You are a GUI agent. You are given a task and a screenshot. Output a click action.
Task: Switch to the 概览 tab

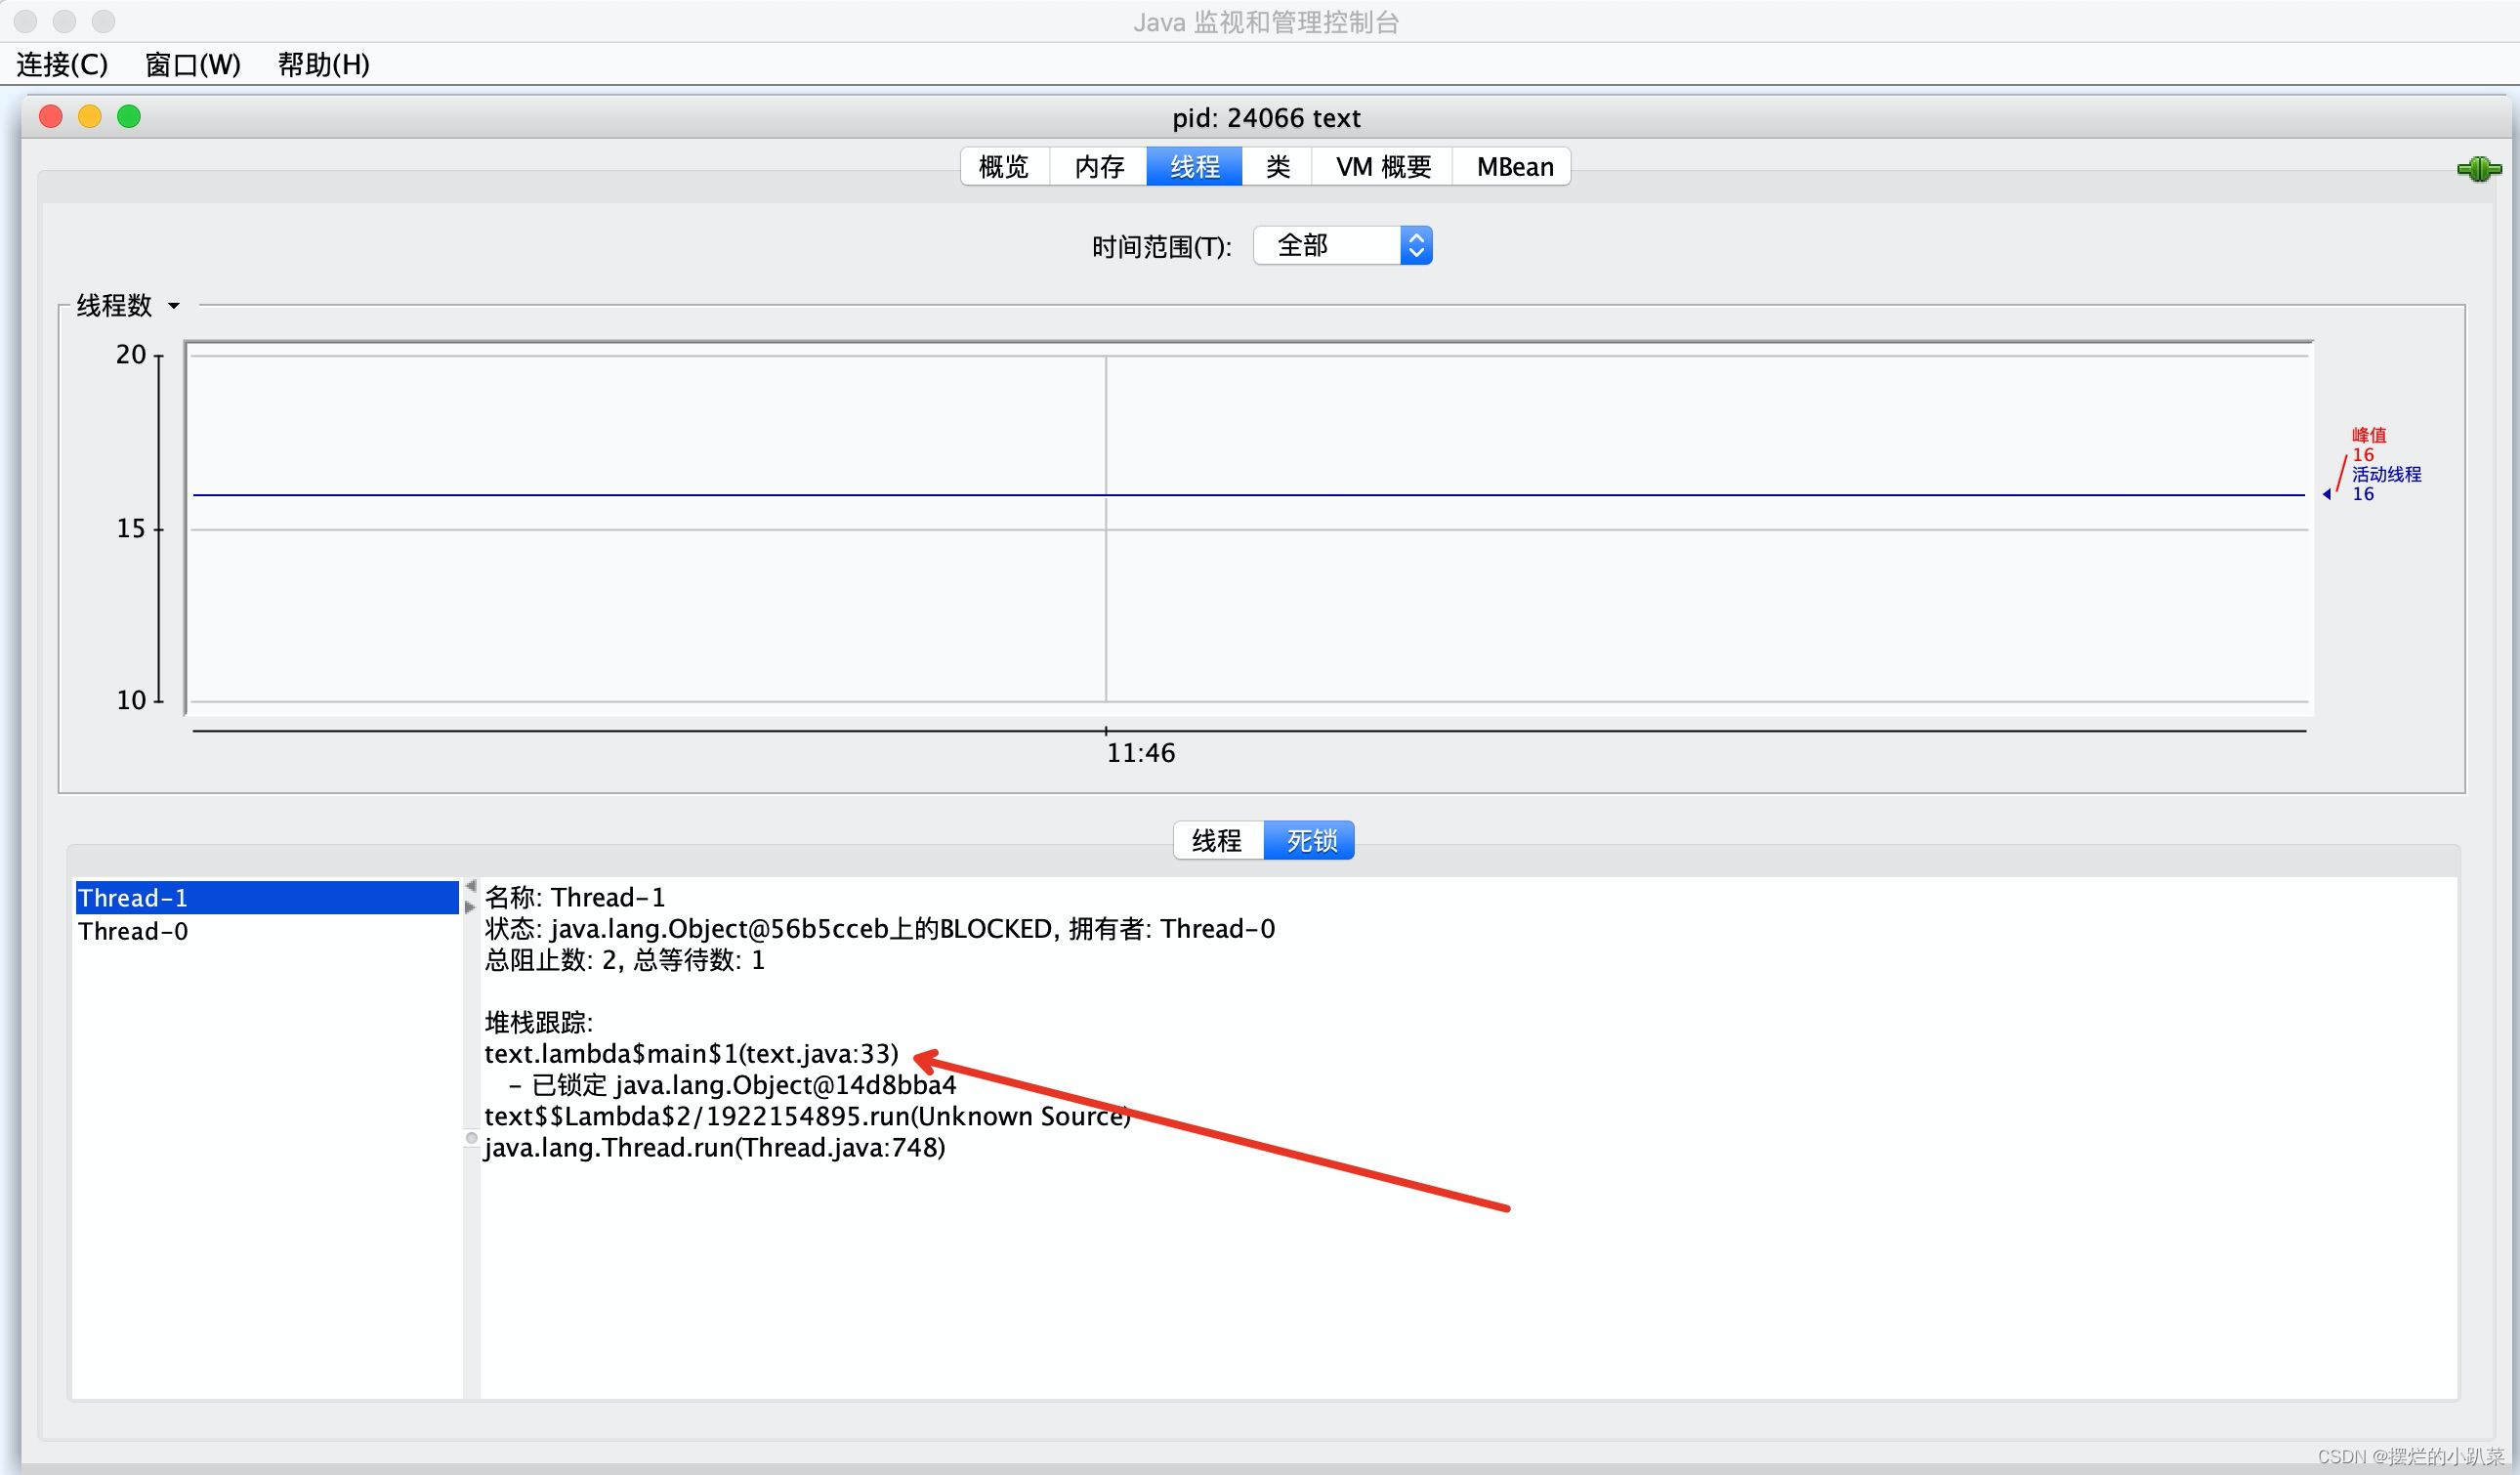point(1004,167)
